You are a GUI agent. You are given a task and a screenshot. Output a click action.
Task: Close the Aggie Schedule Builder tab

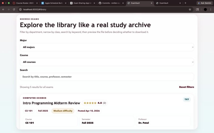click(66, 3)
